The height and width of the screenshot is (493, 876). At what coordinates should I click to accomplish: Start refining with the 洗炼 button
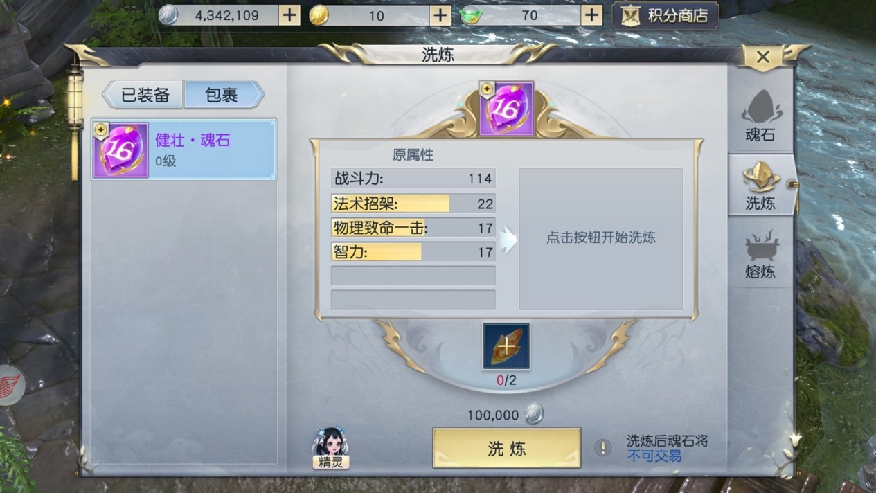[x=507, y=448]
